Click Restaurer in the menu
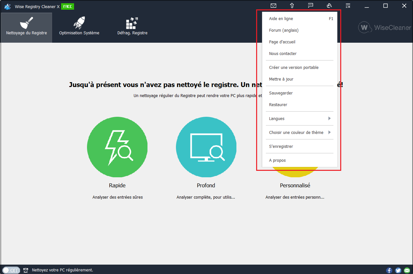Image resolution: width=413 pixels, height=274 pixels. pos(299,105)
